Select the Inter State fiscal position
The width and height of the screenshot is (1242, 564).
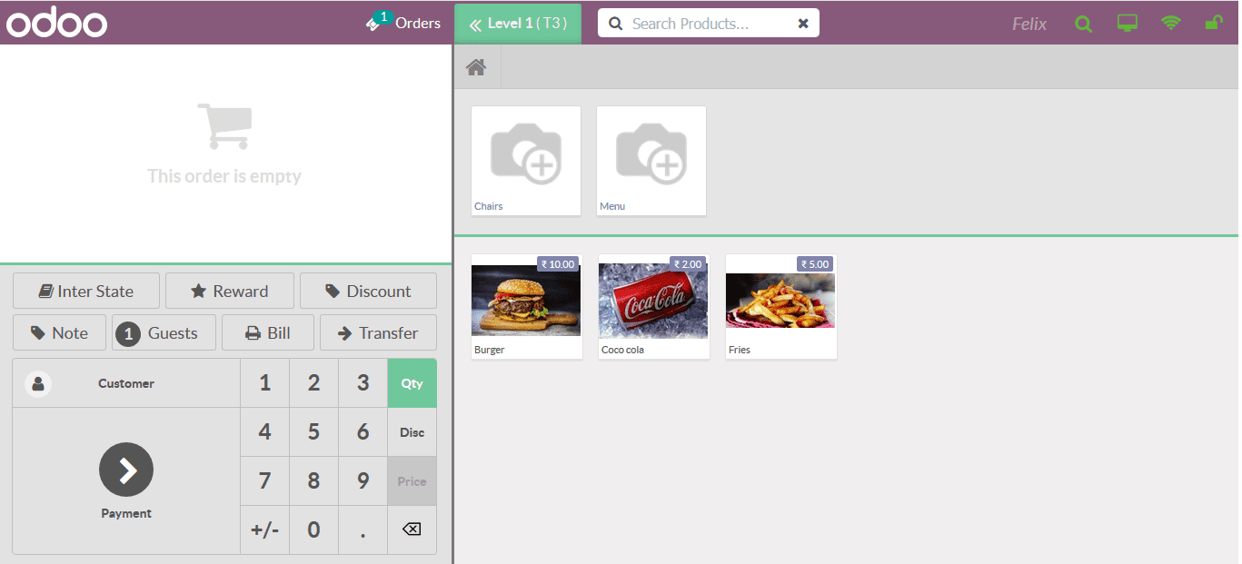click(x=85, y=291)
